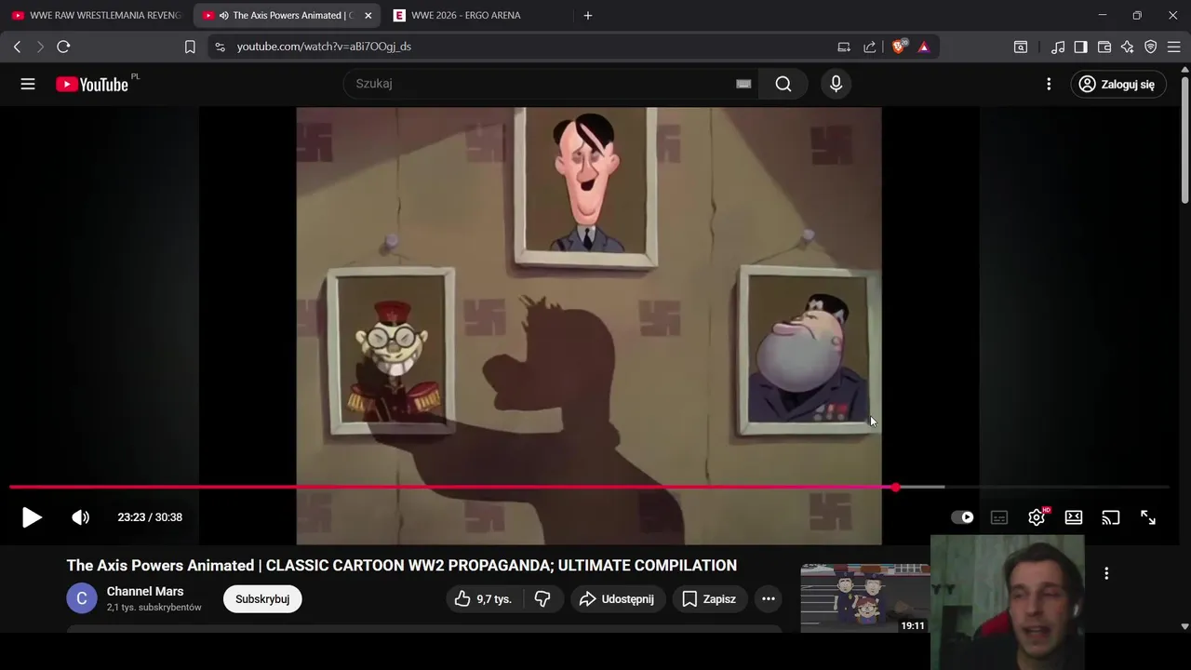This screenshot has width=1191, height=670.
Task: Enter fullscreen mode
Action: [1148, 517]
